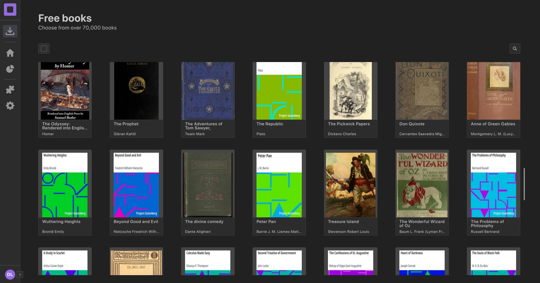The height and width of the screenshot is (283, 540).
Task: Click the author name 'Russell Bertrand'
Action: click(x=485, y=232)
